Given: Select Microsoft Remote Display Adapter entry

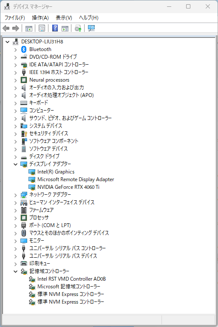Looking at the screenshot, I should coord(76,179).
